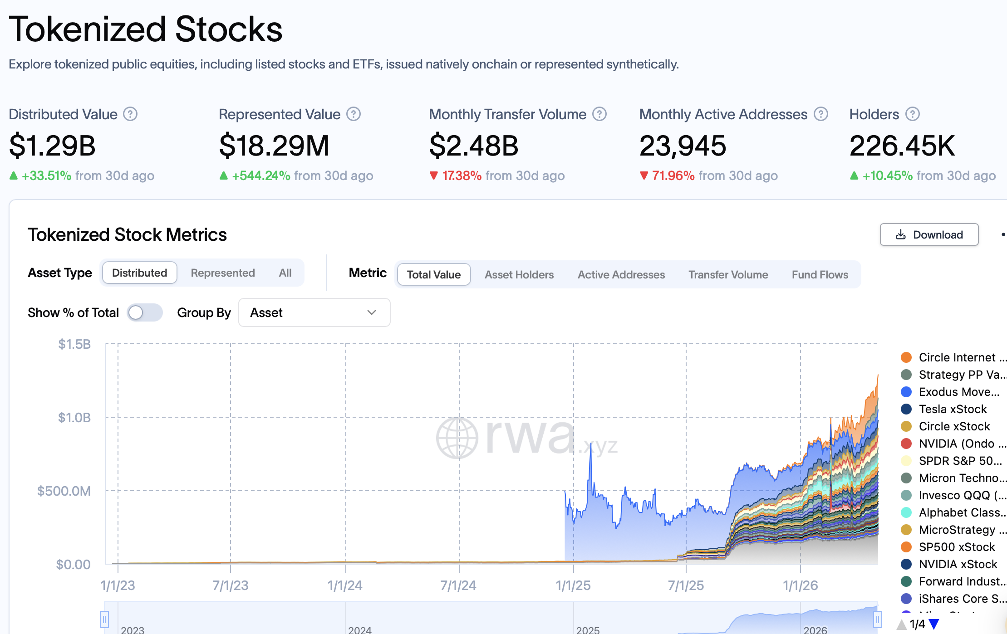Toggle Forward Industries legend series
Image resolution: width=1007 pixels, height=634 pixels.
953,581
